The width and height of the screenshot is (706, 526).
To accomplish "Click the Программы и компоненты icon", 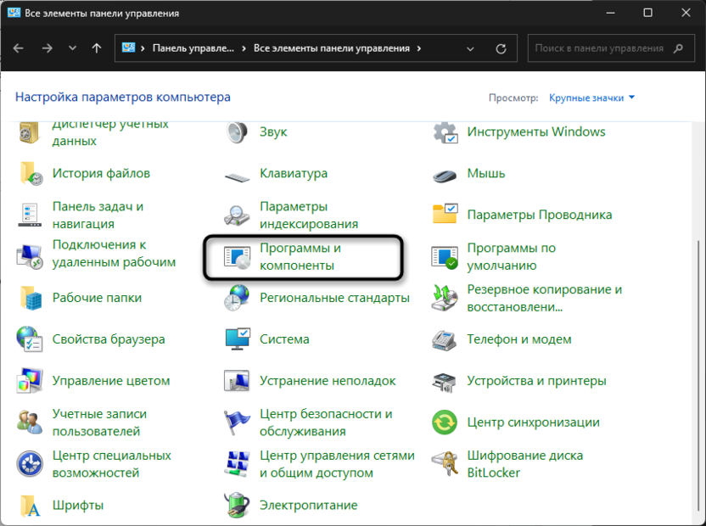I will [236, 257].
